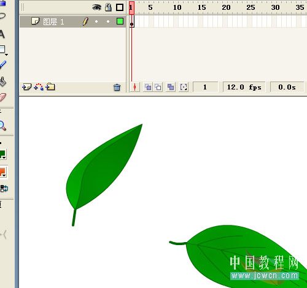The width and height of the screenshot is (307, 288).
Task: Toggle lock dot for 图层 1
Action: (108, 21)
